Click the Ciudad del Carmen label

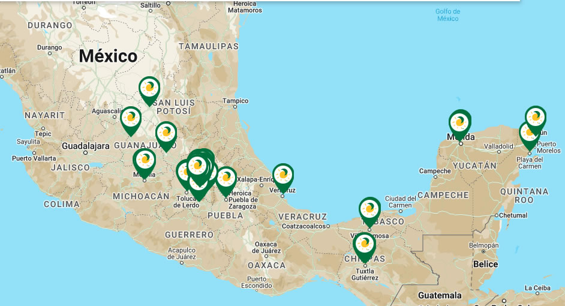(400, 202)
